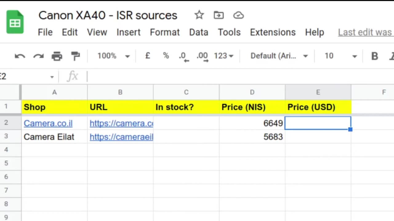
Task: Check cloud save status icon
Action: (239, 15)
